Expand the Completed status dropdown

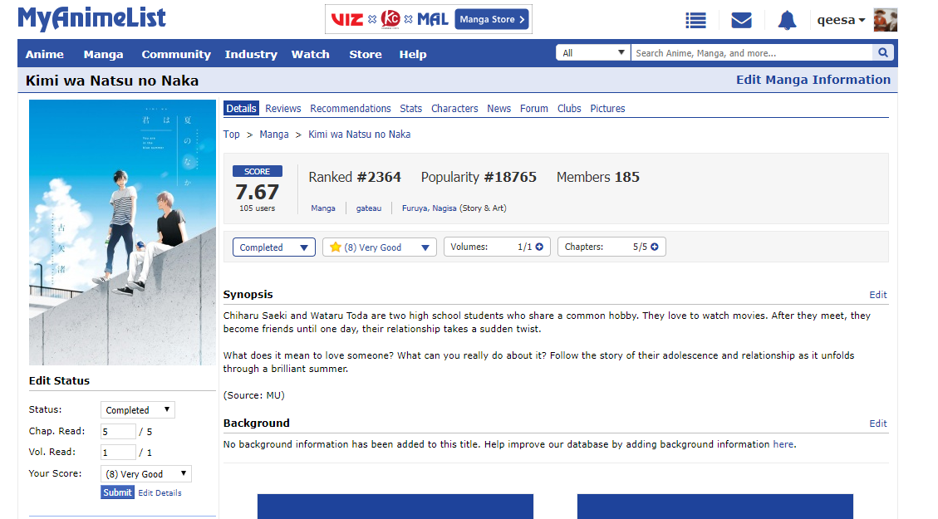coord(273,247)
